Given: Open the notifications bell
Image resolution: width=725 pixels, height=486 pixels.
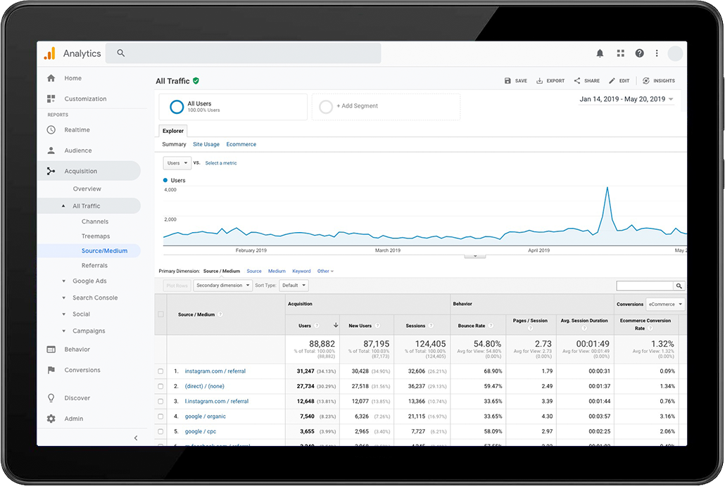Looking at the screenshot, I should [x=600, y=53].
